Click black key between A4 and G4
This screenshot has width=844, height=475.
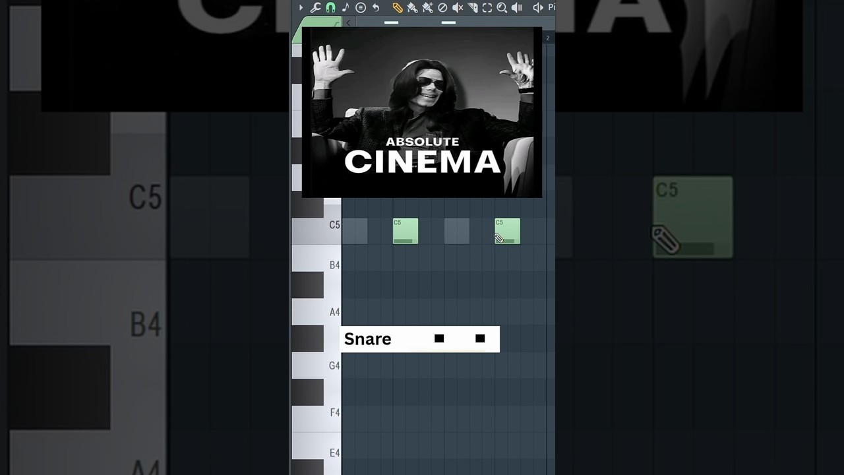click(308, 338)
